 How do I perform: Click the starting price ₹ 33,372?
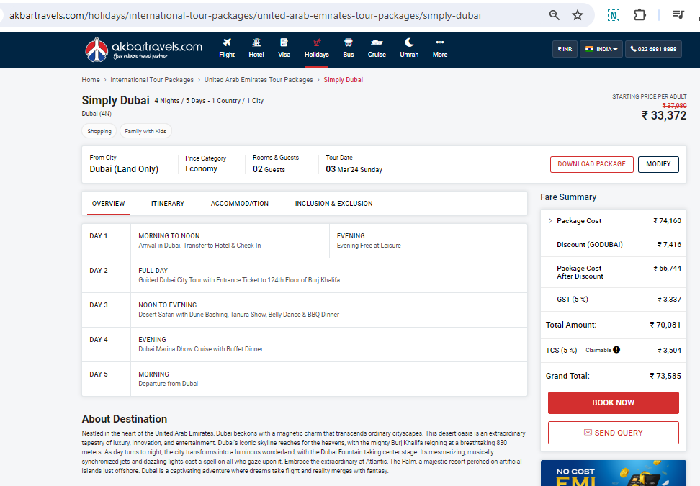[x=664, y=116]
